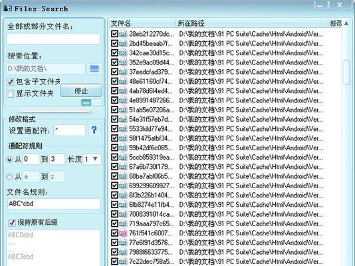Viewport: 355px width, 266px height.
Task: Click file icon of 51ab5e07206a row
Action: point(123,110)
